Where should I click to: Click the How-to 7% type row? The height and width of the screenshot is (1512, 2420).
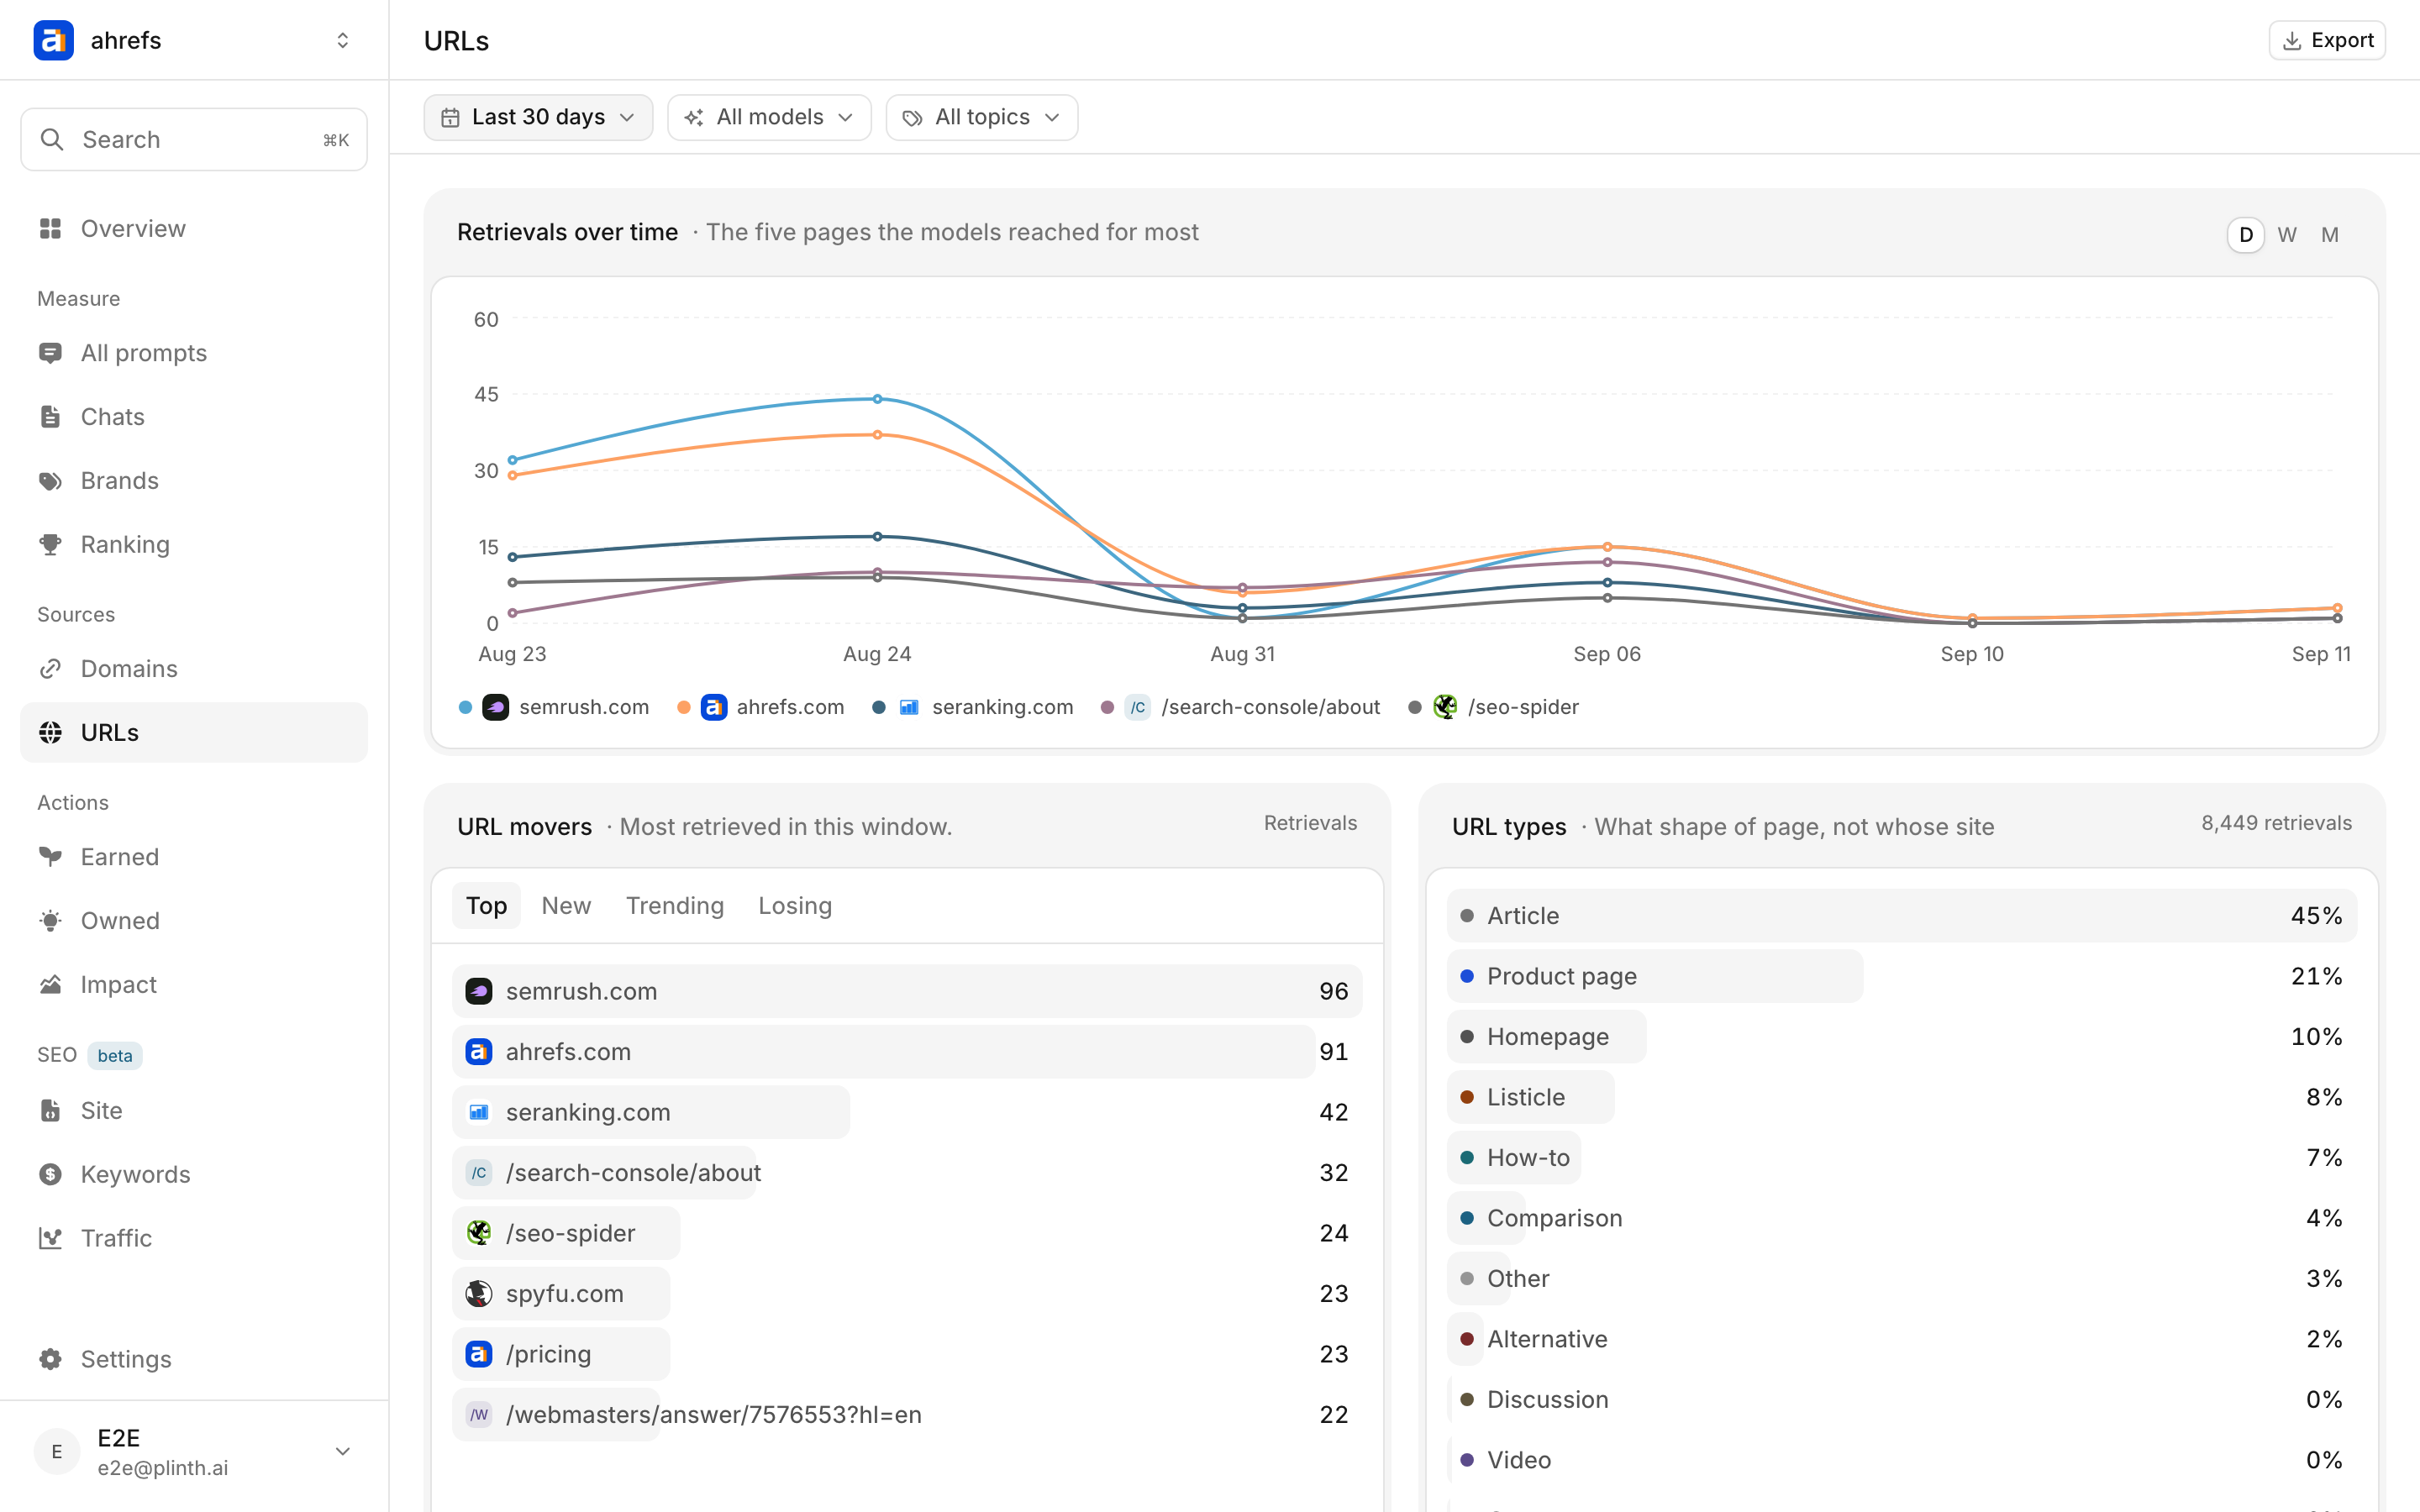click(1901, 1158)
